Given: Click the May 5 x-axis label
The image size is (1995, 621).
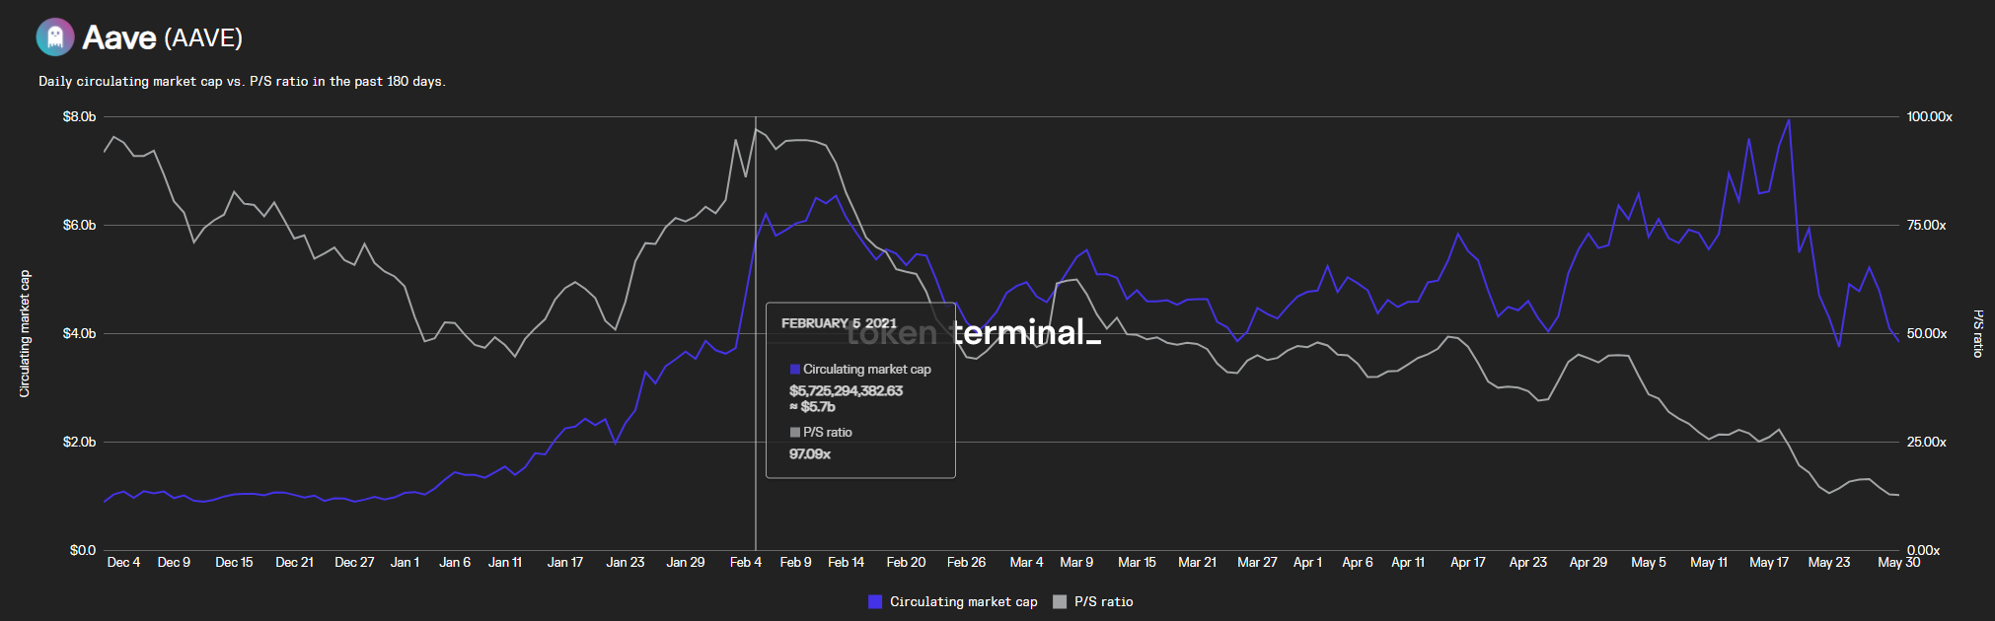Looking at the screenshot, I should [1649, 562].
